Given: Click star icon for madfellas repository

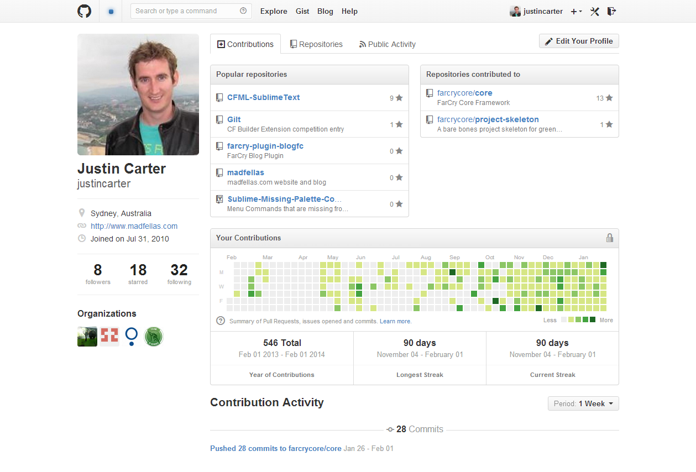Looking at the screenshot, I should 399,177.
